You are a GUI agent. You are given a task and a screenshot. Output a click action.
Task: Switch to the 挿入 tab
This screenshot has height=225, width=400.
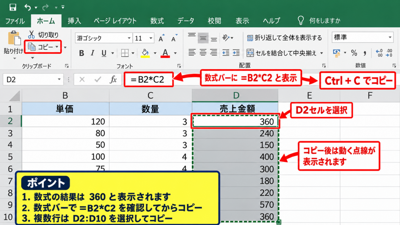click(x=74, y=21)
